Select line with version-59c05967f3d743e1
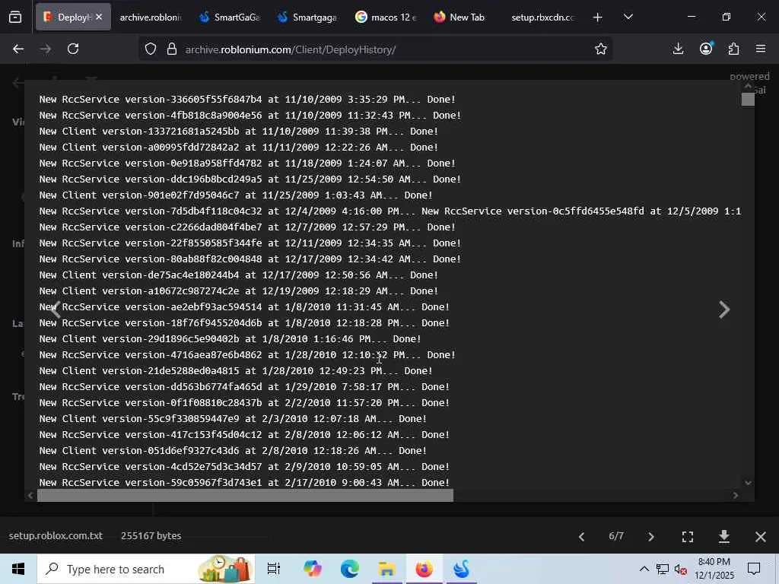This screenshot has width=779, height=584. 244,483
